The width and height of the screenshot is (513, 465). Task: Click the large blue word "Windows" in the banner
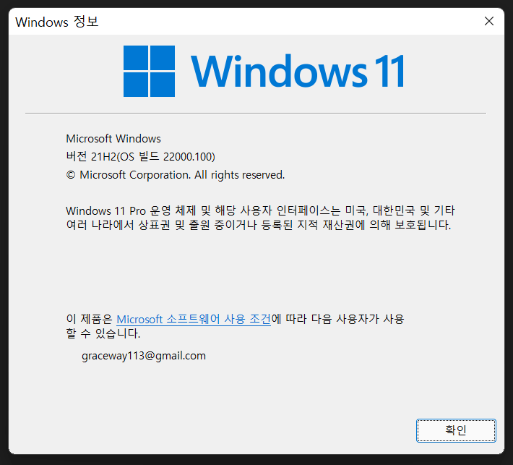[279, 71]
